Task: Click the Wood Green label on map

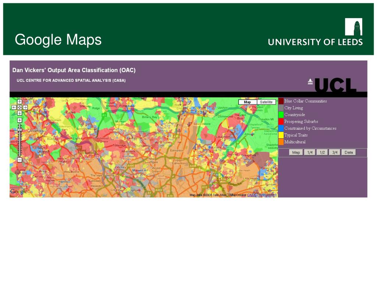Action: click(x=156, y=170)
